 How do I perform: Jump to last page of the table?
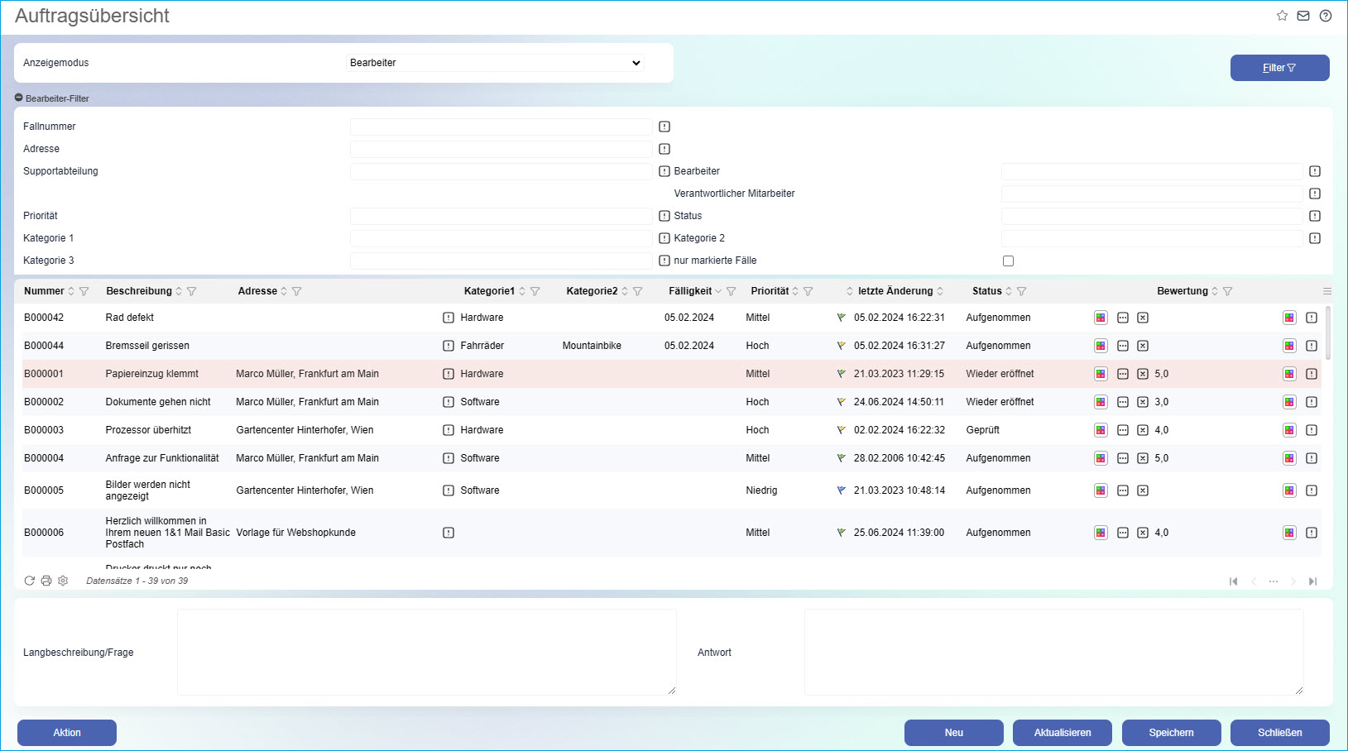click(1312, 581)
